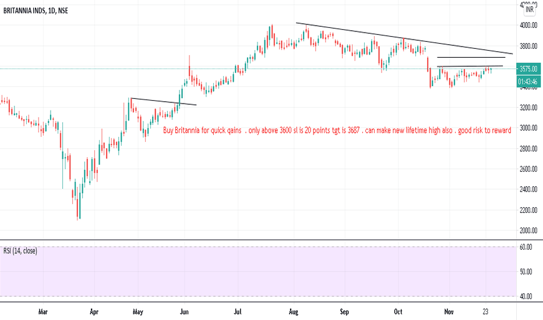543x320 pixels.
Task: Click the Nov label on time axis
Action: [x=449, y=312]
